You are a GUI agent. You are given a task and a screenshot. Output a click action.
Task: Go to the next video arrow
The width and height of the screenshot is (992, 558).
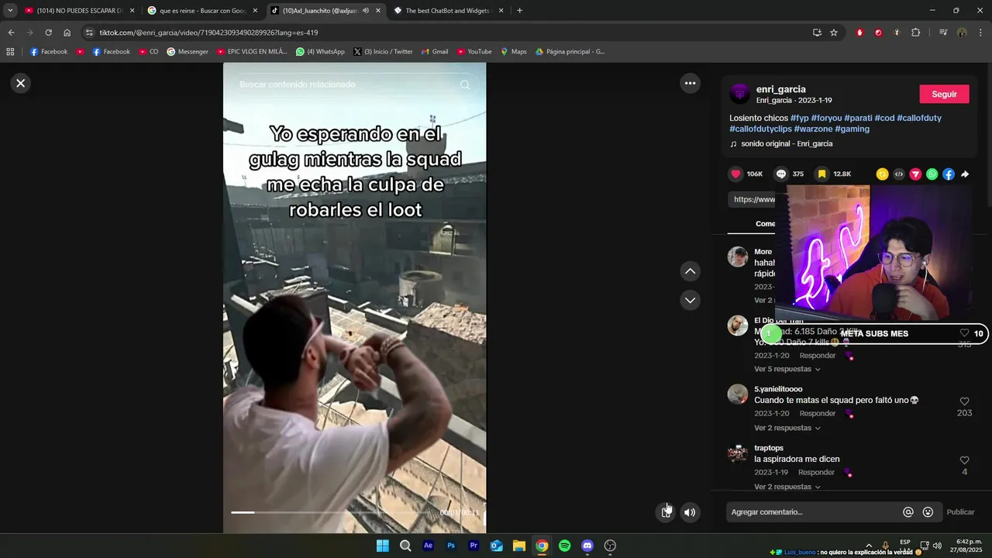pos(690,300)
